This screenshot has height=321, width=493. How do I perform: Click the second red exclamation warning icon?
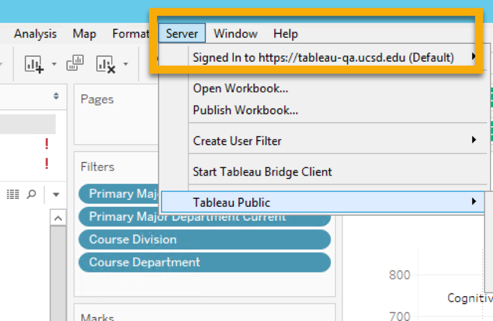pos(47,164)
